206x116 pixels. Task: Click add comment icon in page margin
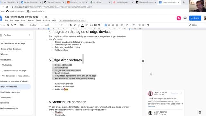pos(143,61)
